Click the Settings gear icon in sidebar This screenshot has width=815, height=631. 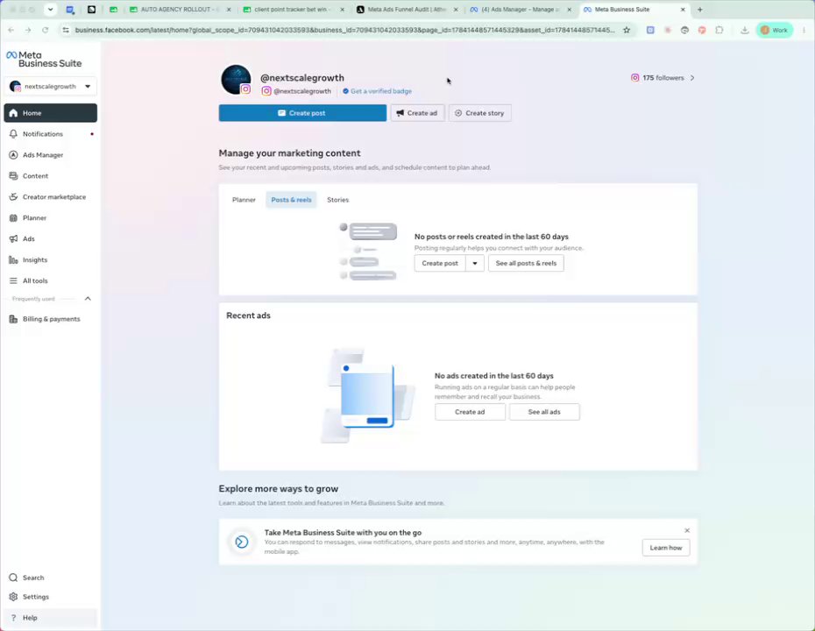click(x=13, y=597)
